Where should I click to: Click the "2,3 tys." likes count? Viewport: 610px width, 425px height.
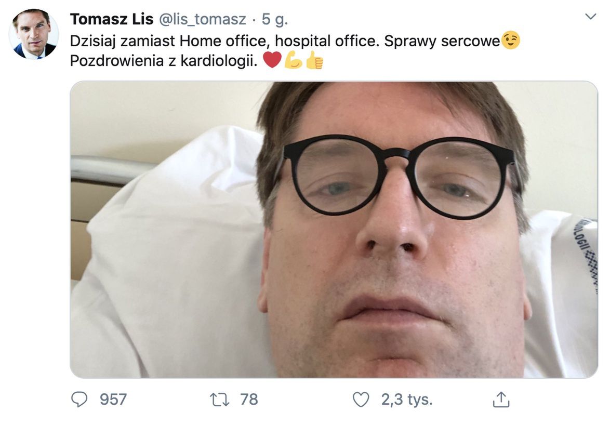click(407, 399)
